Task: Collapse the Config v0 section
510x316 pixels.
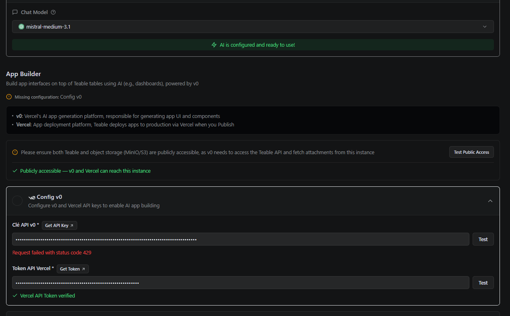Action: (490, 201)
